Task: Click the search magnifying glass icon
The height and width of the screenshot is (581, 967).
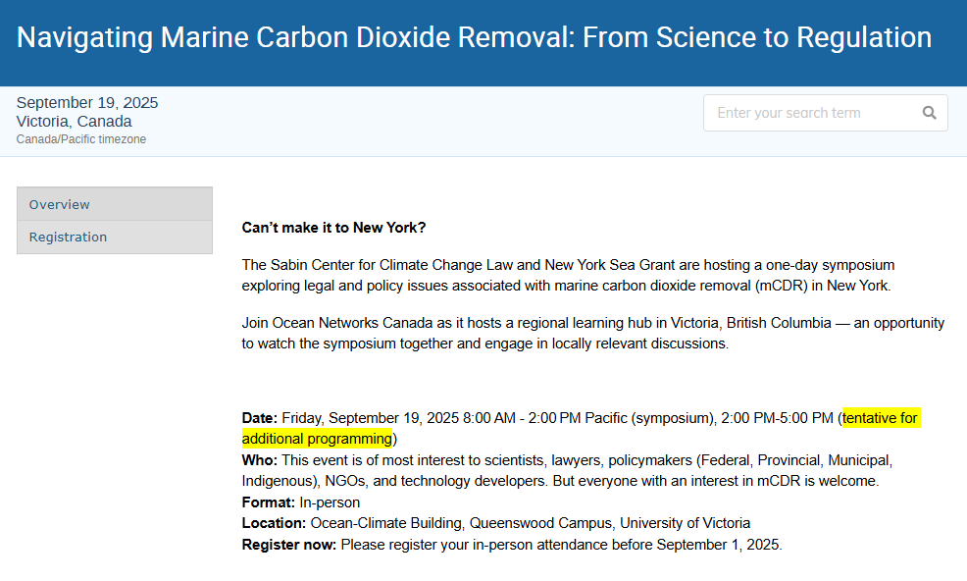Action: point(929,113)
